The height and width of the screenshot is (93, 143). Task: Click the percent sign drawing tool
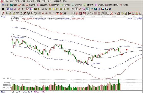click(115, 13)
